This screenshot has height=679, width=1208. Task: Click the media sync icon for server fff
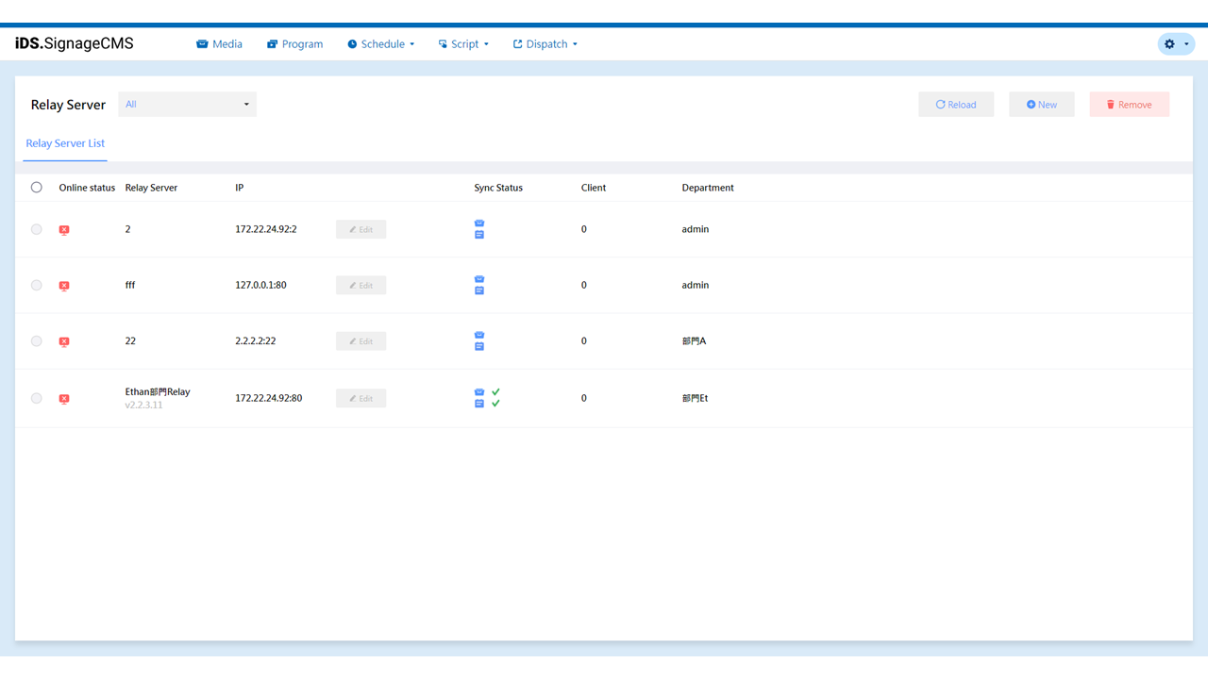479,279
